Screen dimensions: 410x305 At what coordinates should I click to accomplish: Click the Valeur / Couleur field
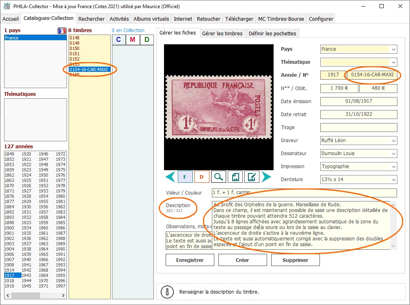(304, 193)
